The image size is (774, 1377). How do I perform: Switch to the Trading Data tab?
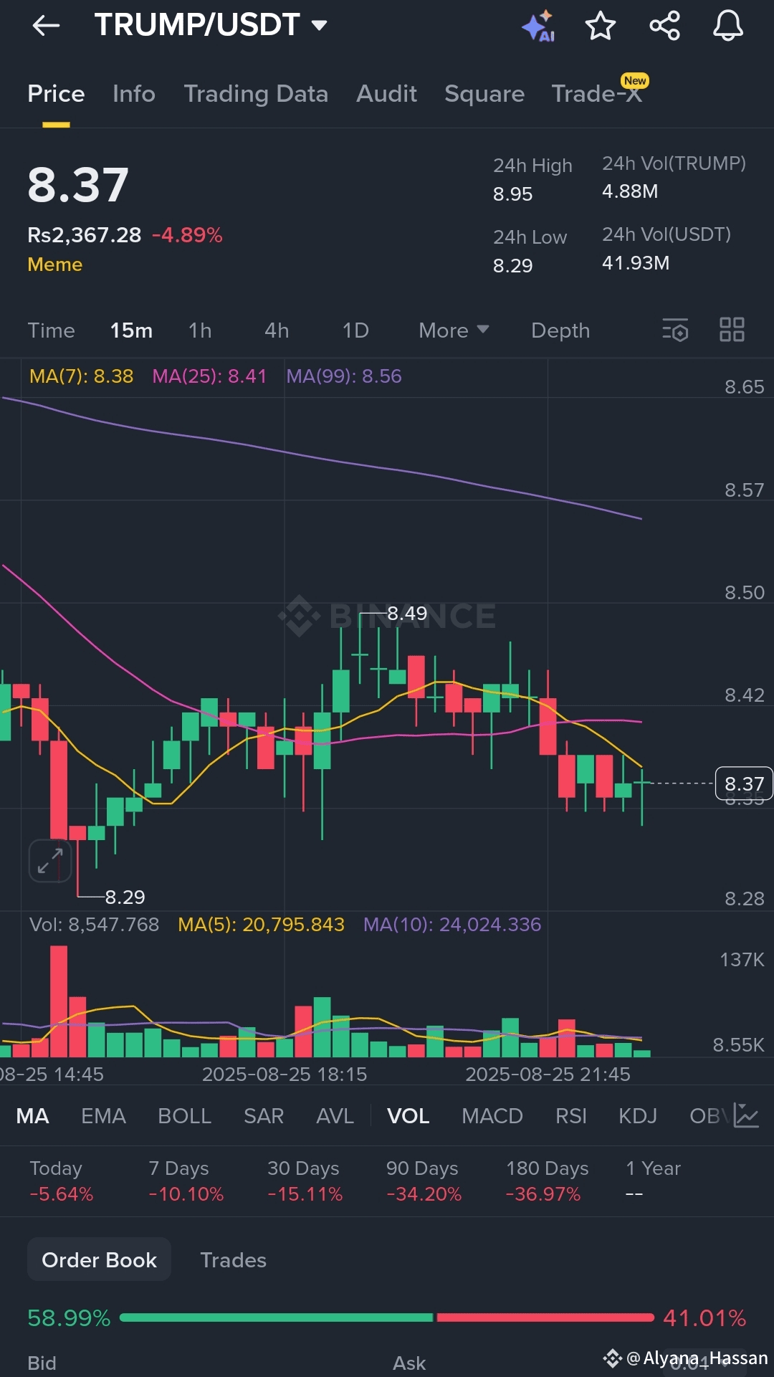(x=256, y=94)
